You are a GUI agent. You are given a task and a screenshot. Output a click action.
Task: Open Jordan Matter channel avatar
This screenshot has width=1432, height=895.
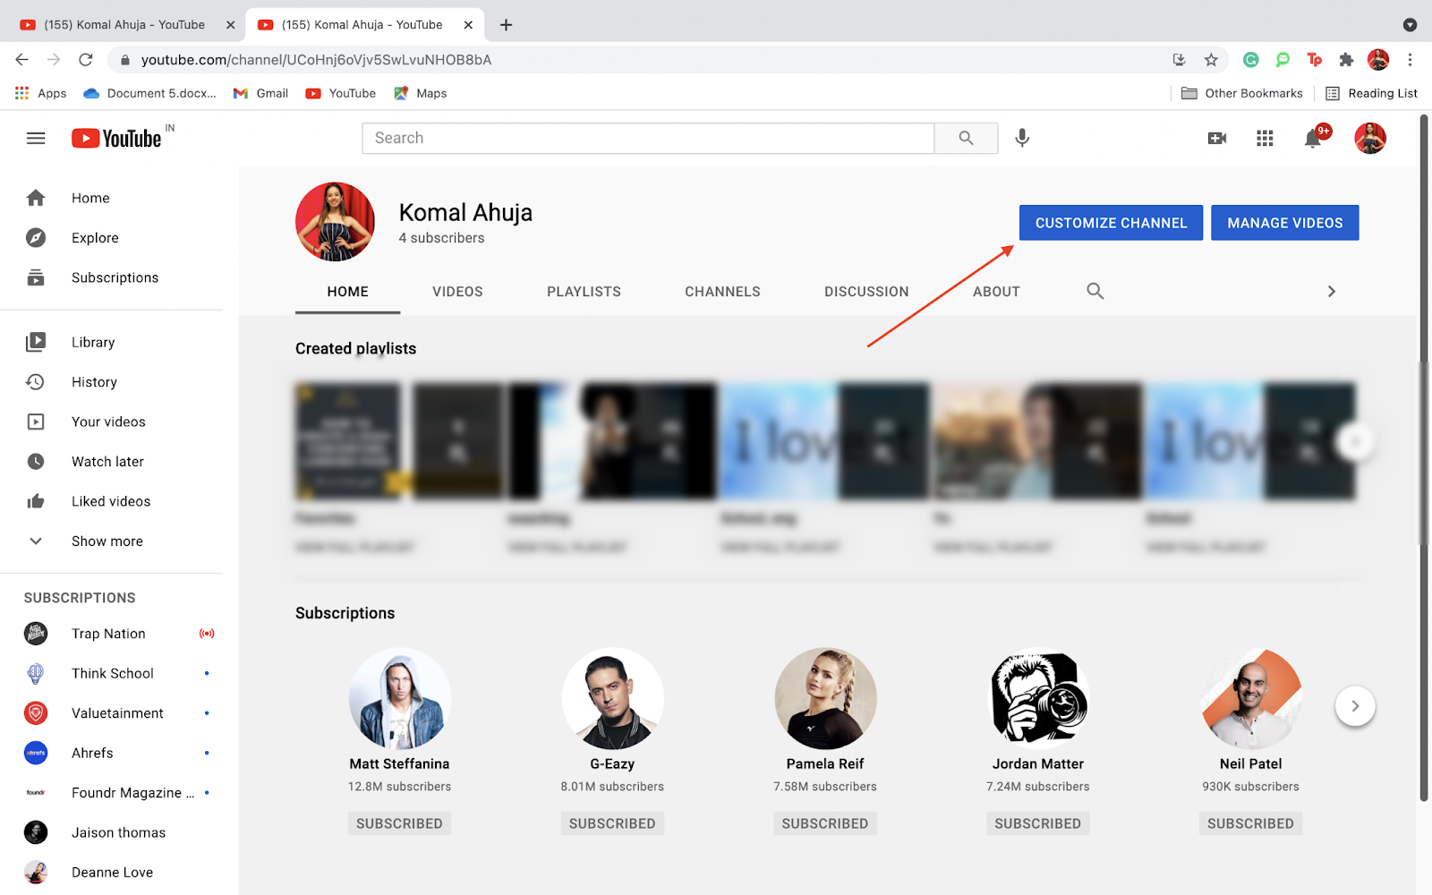[x=1038, y=699]
